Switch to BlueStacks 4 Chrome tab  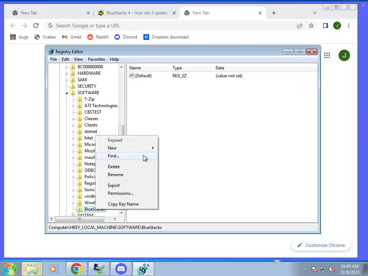pyautogui.click(x=137, y=13)
